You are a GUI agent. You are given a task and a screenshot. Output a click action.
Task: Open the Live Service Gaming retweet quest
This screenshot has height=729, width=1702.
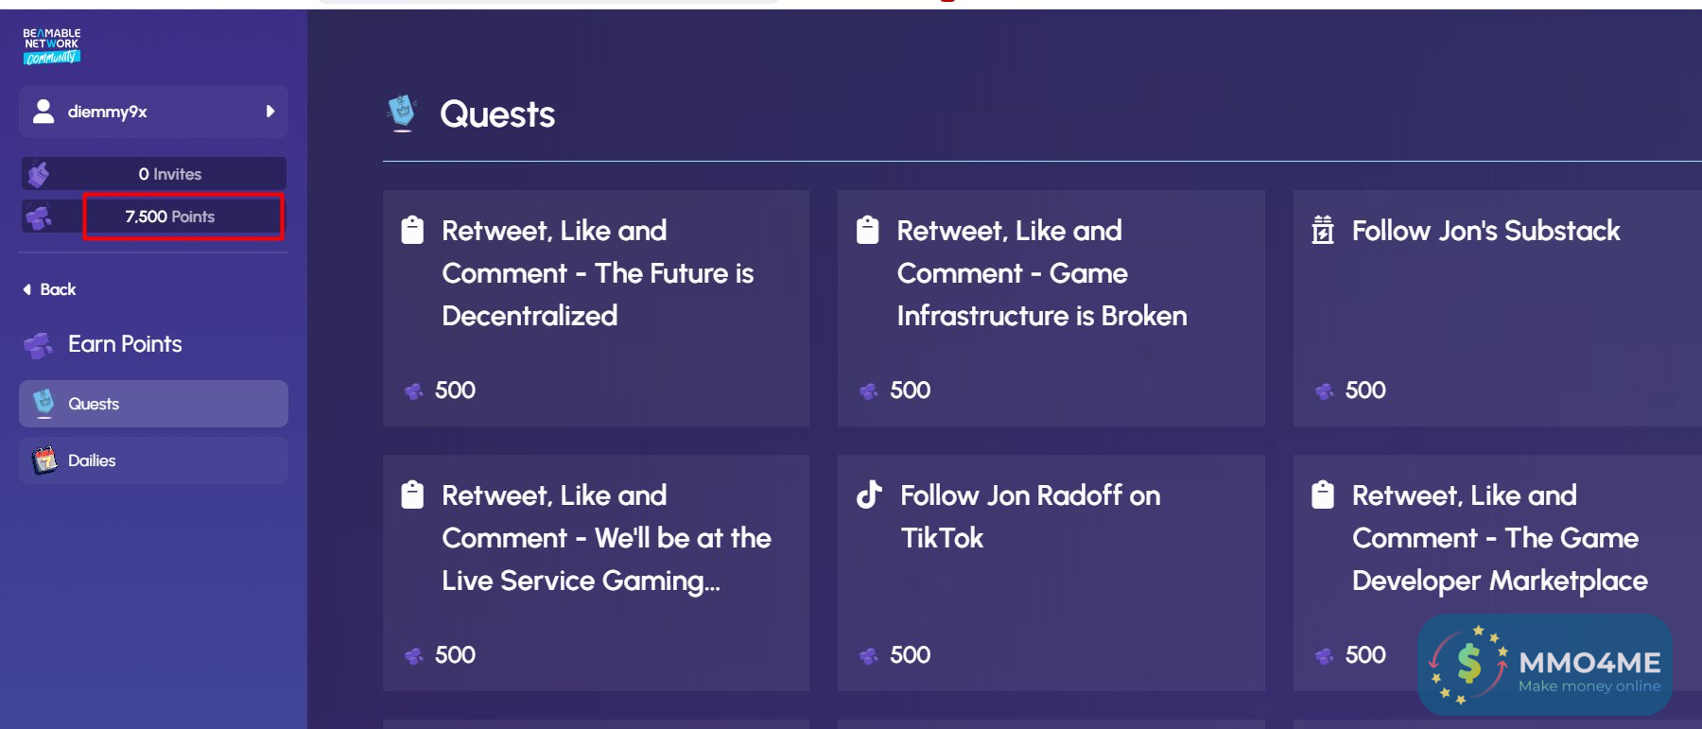596,572
